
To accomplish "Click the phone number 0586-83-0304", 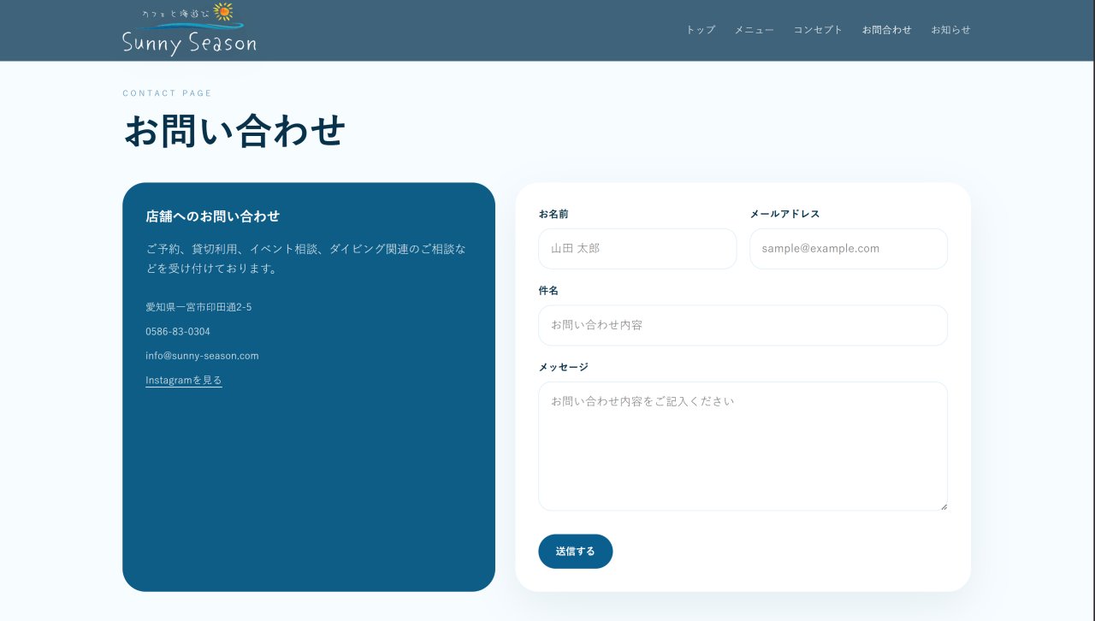I will click(178, 331).
